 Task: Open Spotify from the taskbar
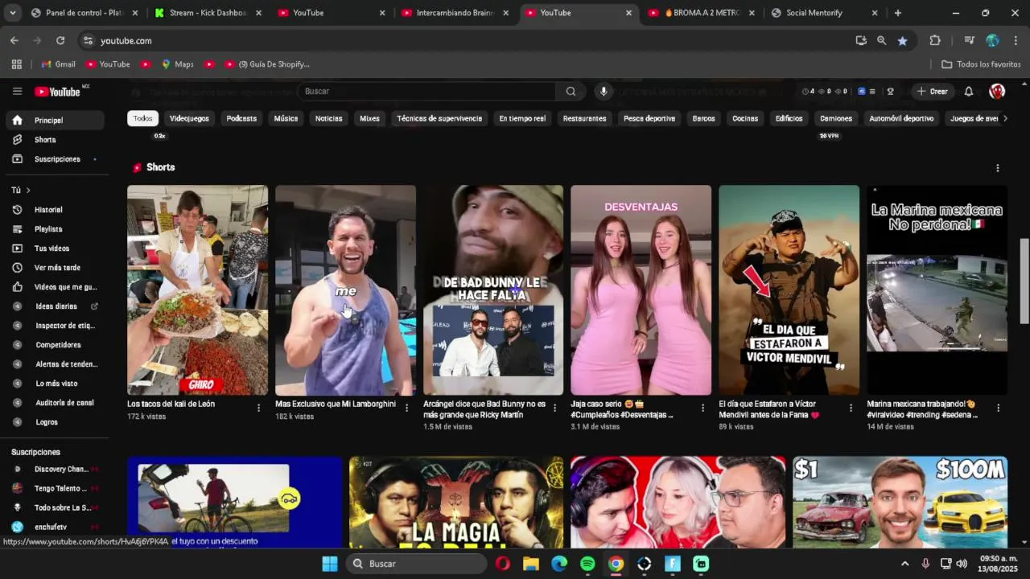[x=587, y=564]
